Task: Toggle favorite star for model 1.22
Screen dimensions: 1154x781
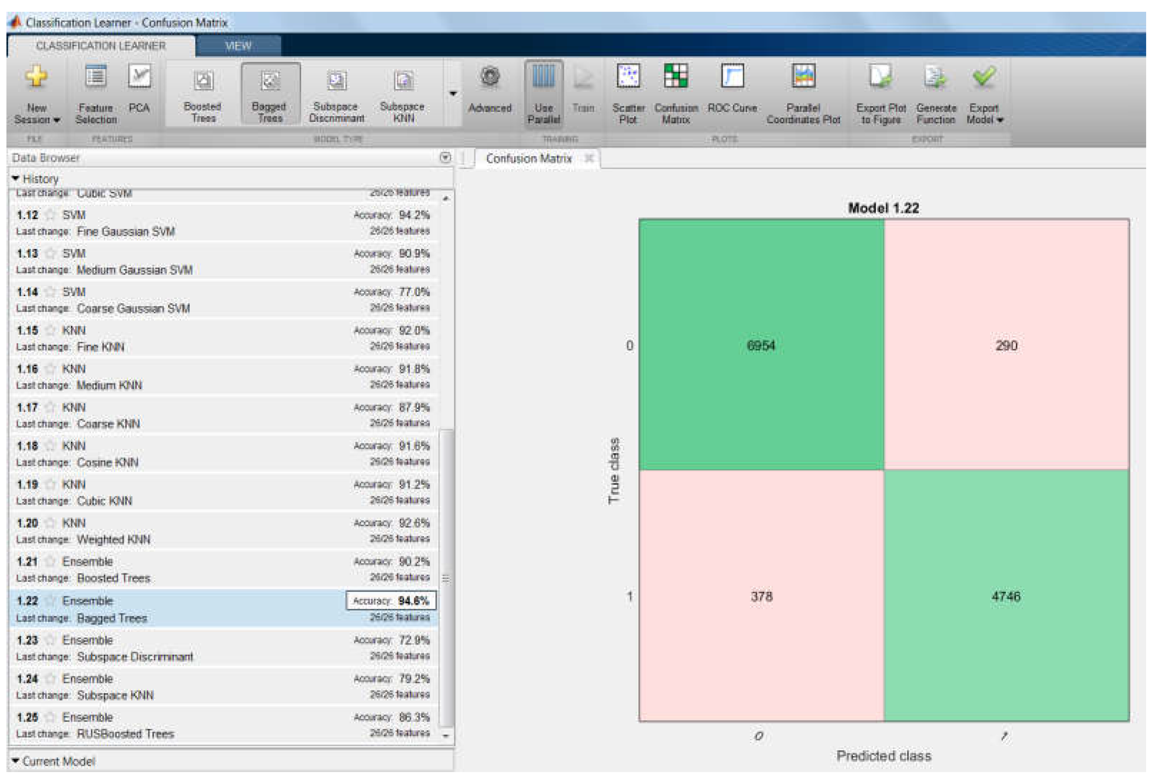Action: (x=50, y=601)
